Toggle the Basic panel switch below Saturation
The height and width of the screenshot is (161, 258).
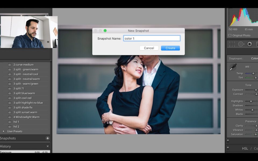coord(228,141)
